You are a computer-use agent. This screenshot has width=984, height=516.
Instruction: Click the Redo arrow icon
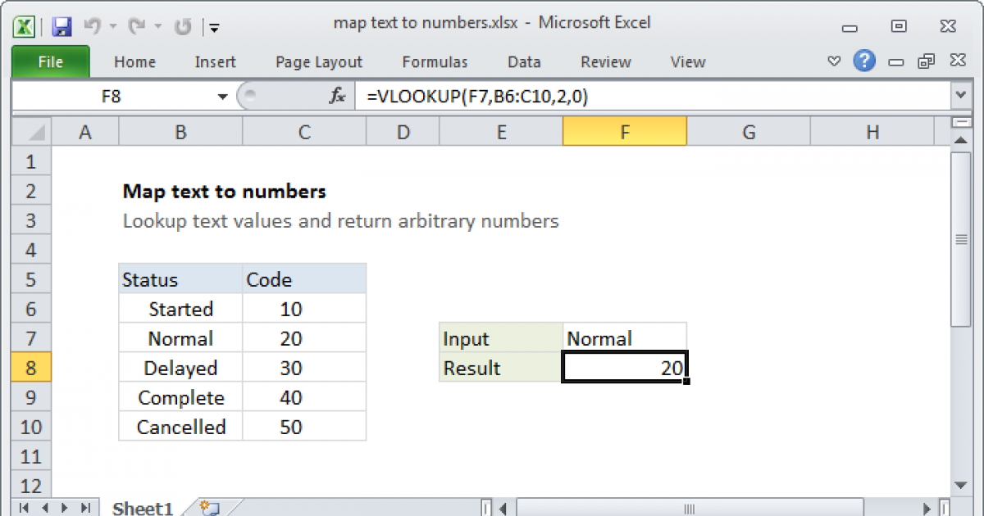(x=138, y=26)
